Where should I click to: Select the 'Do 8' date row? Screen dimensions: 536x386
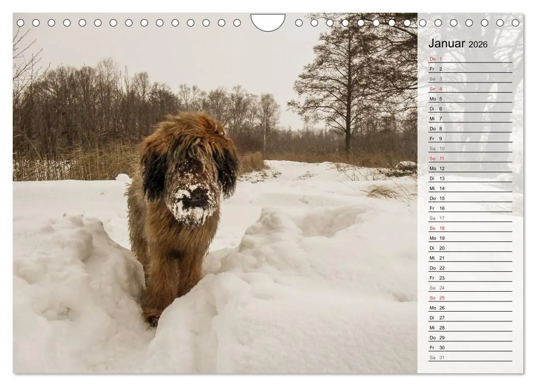pos(470,128)
